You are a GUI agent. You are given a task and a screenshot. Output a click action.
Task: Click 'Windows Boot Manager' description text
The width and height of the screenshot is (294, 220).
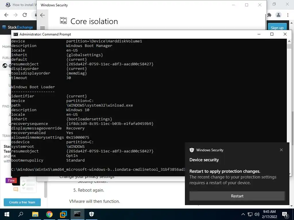pyautogui.click(x=89, y=46)
